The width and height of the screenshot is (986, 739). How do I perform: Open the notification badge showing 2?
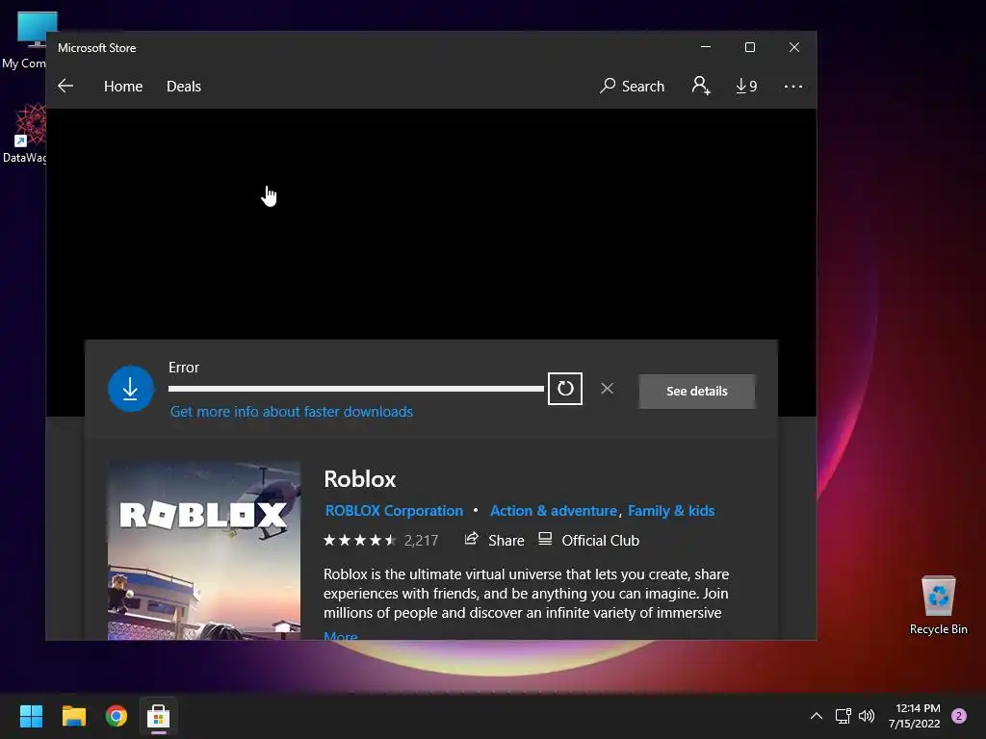point(959,716)
